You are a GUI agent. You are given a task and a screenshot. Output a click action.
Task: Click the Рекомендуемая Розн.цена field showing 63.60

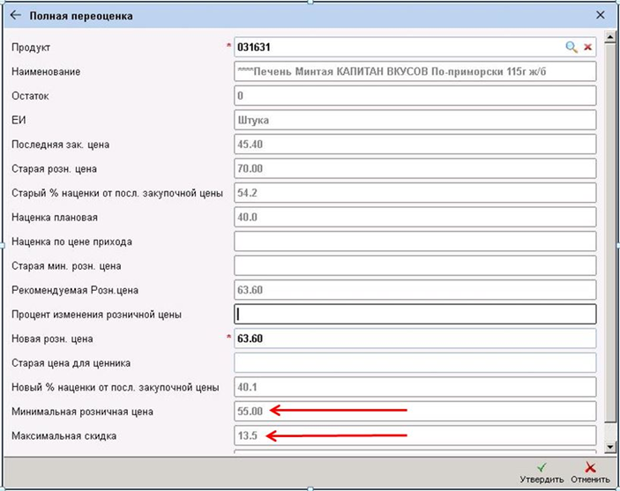[415, 290]
